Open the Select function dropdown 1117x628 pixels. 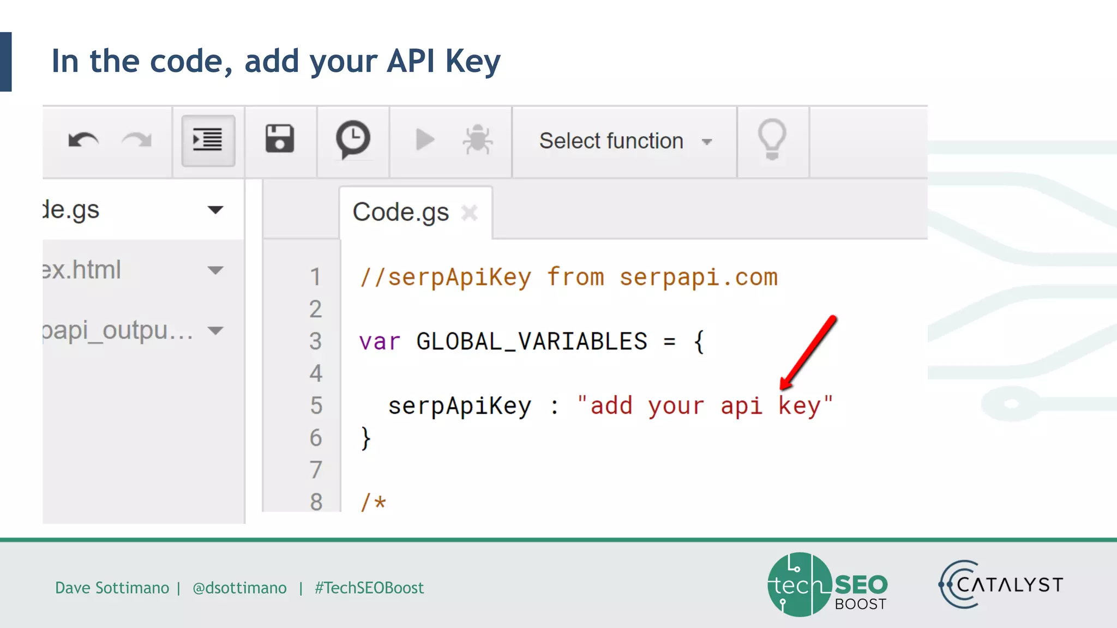[625, 141]
